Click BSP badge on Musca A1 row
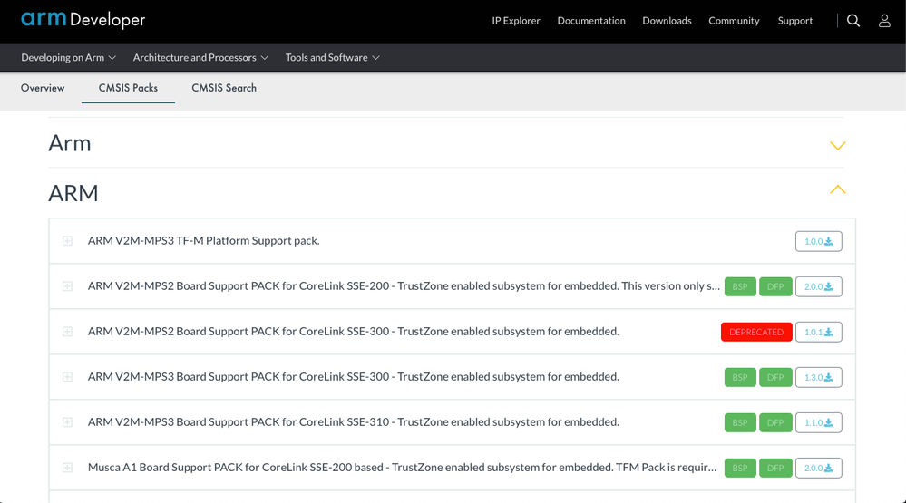The width and height of the screenshot is (906, 503). [740, 468]
